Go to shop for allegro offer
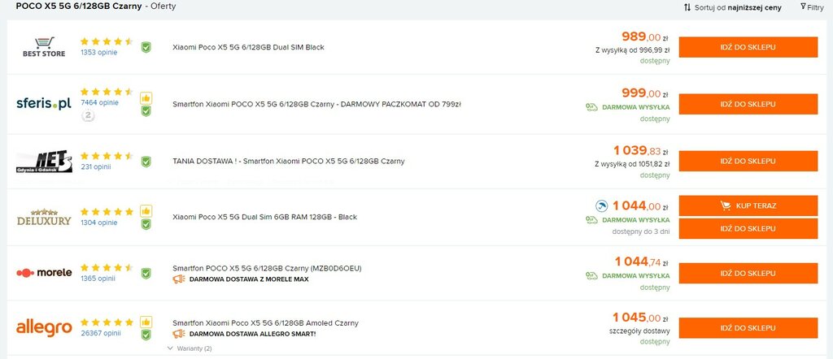The height and width of the screenshot is (359, 833). coord(748,328)
